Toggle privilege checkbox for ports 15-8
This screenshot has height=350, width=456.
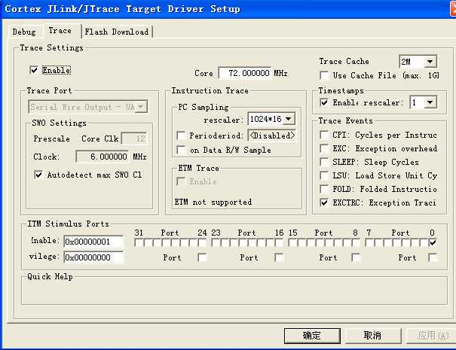pos(356,257)
